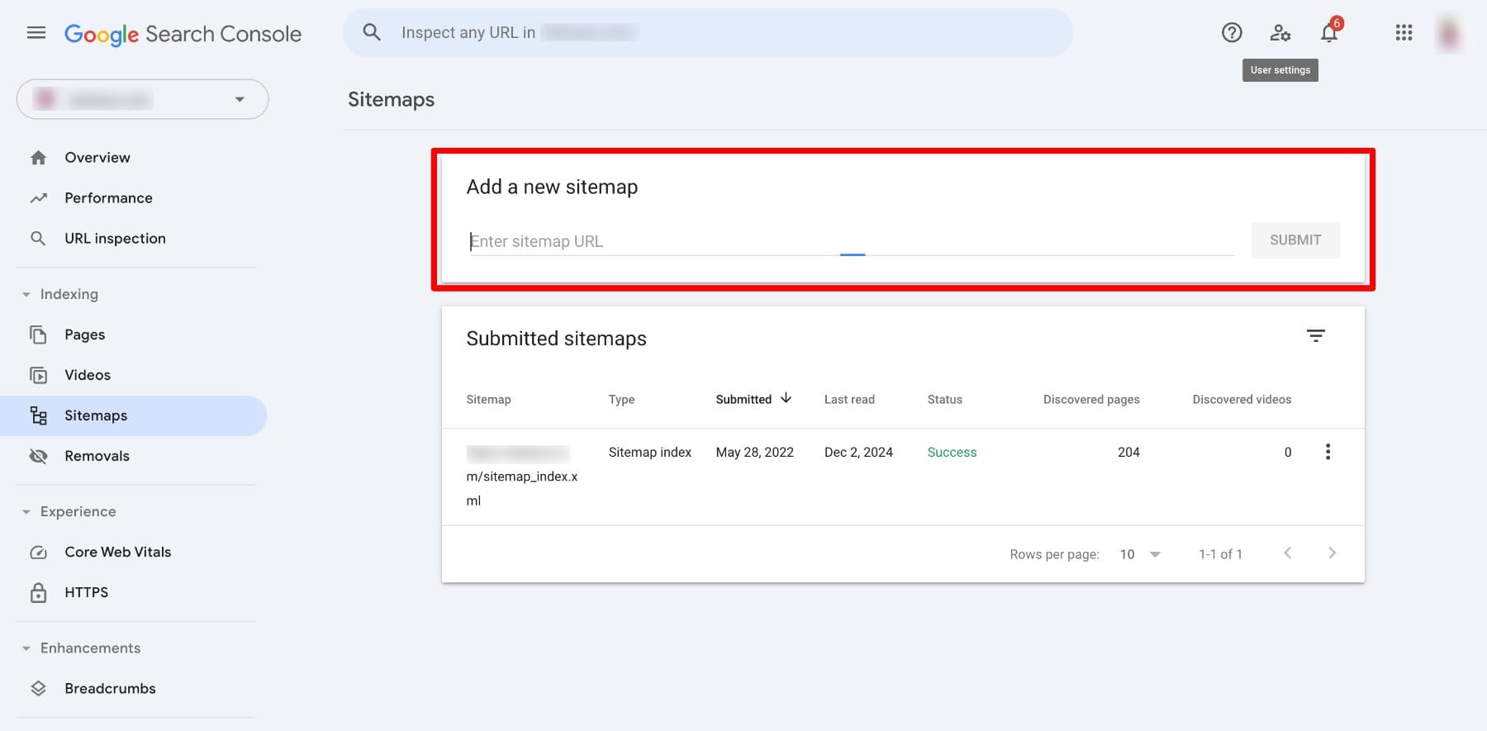Select Removals in the sidebar

tap(97, 456)
